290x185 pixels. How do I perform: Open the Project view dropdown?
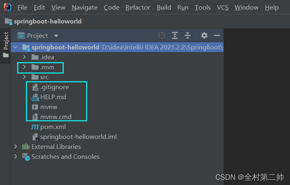pyautogui.click(x=56, y=36)
